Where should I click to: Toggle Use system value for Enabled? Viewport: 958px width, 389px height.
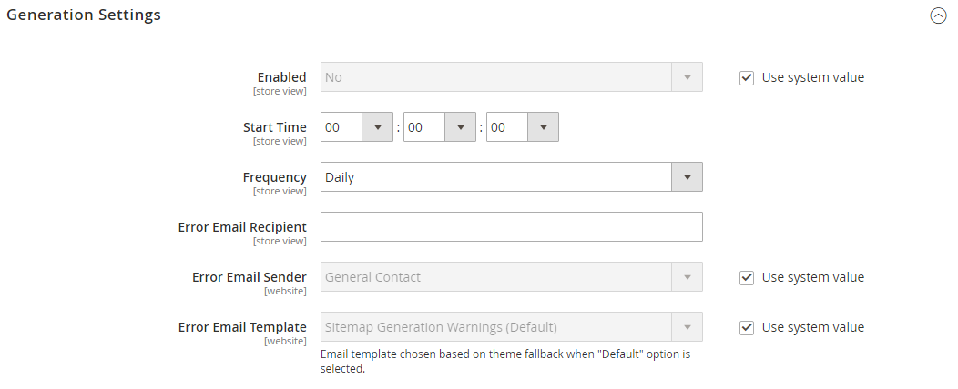(747, 77)
